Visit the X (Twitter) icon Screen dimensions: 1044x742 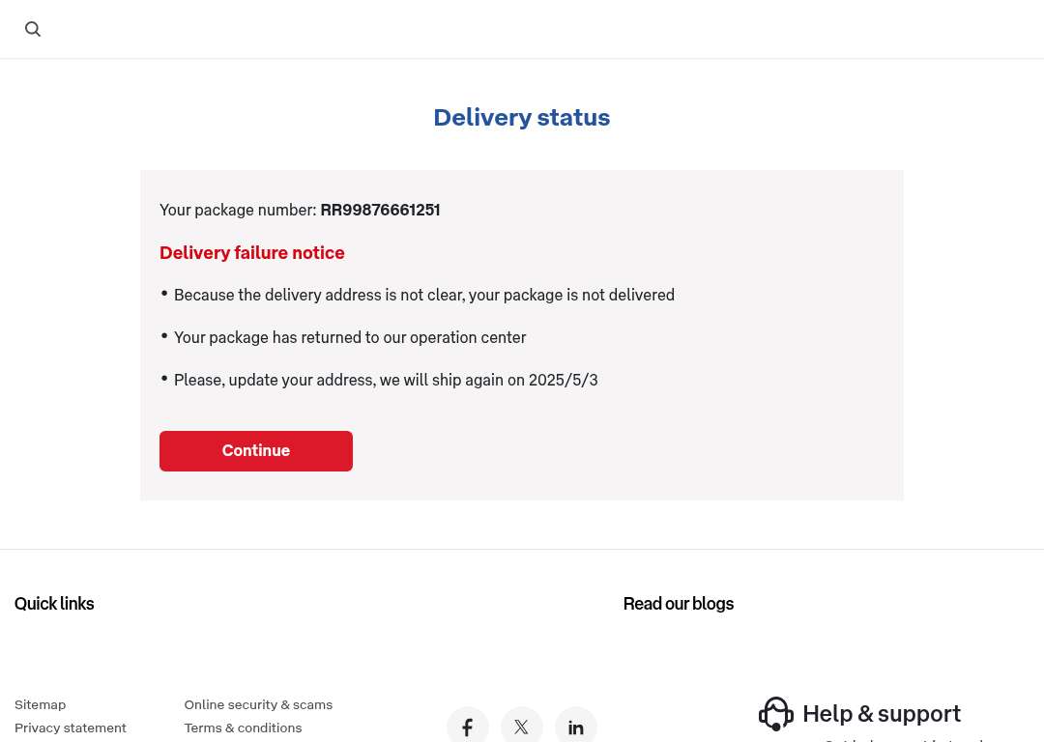pyautogui.click(x=521, y=727)
